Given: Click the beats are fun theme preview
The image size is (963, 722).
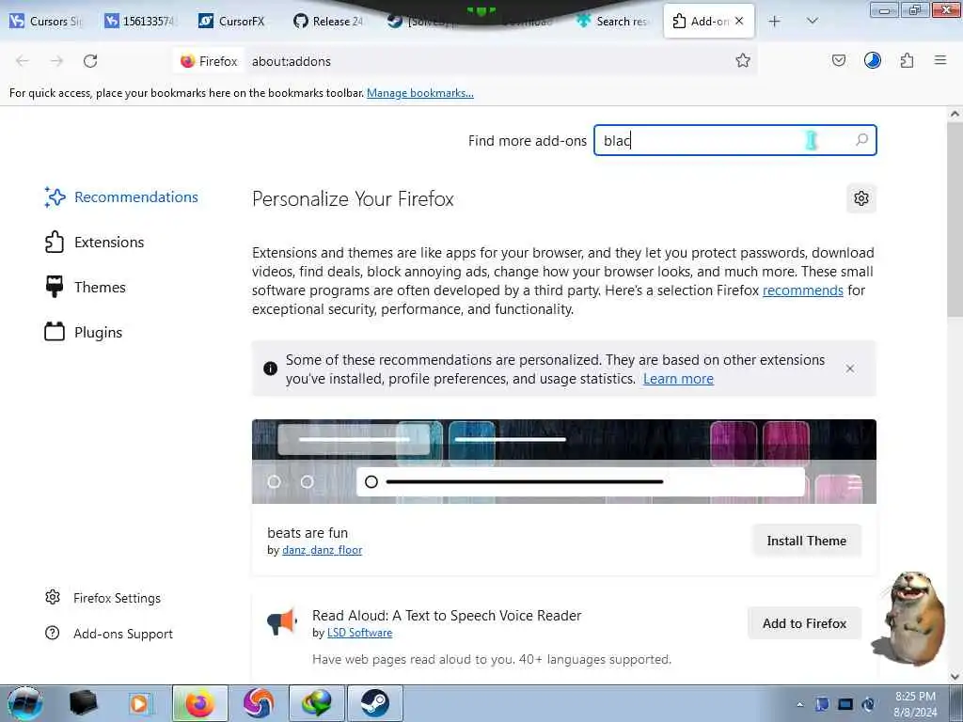Looking at the screenshot, I should 564,461.
